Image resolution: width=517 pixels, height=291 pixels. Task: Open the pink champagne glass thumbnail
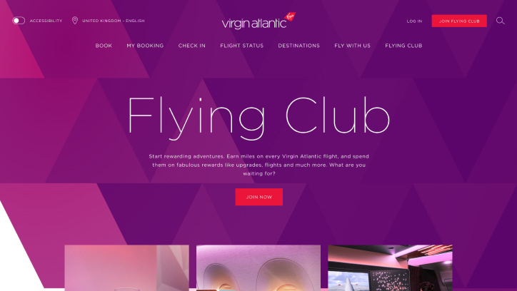[126, 267]
